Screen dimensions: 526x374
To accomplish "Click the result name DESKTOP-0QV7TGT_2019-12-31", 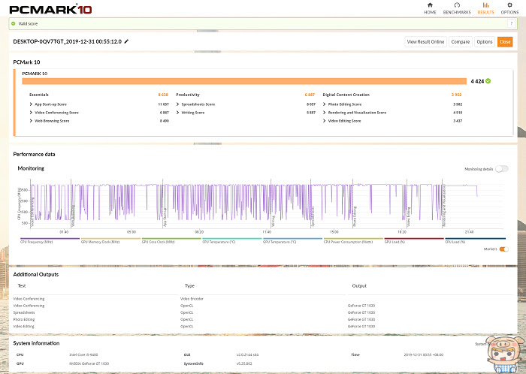I will pyautogui.click(x=67, y=41).
